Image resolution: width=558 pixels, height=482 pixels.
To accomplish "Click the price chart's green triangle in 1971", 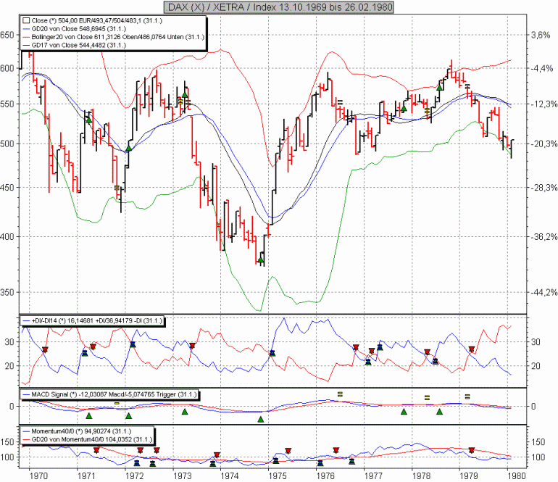I will point(89,120).
